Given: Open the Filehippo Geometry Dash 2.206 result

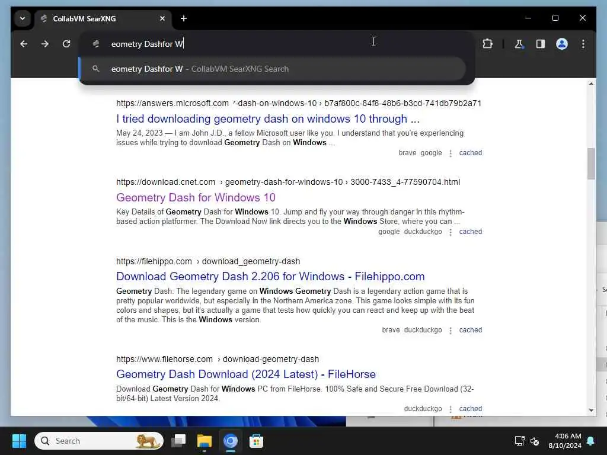Looking at the screenshot, I should click(270, 276).
